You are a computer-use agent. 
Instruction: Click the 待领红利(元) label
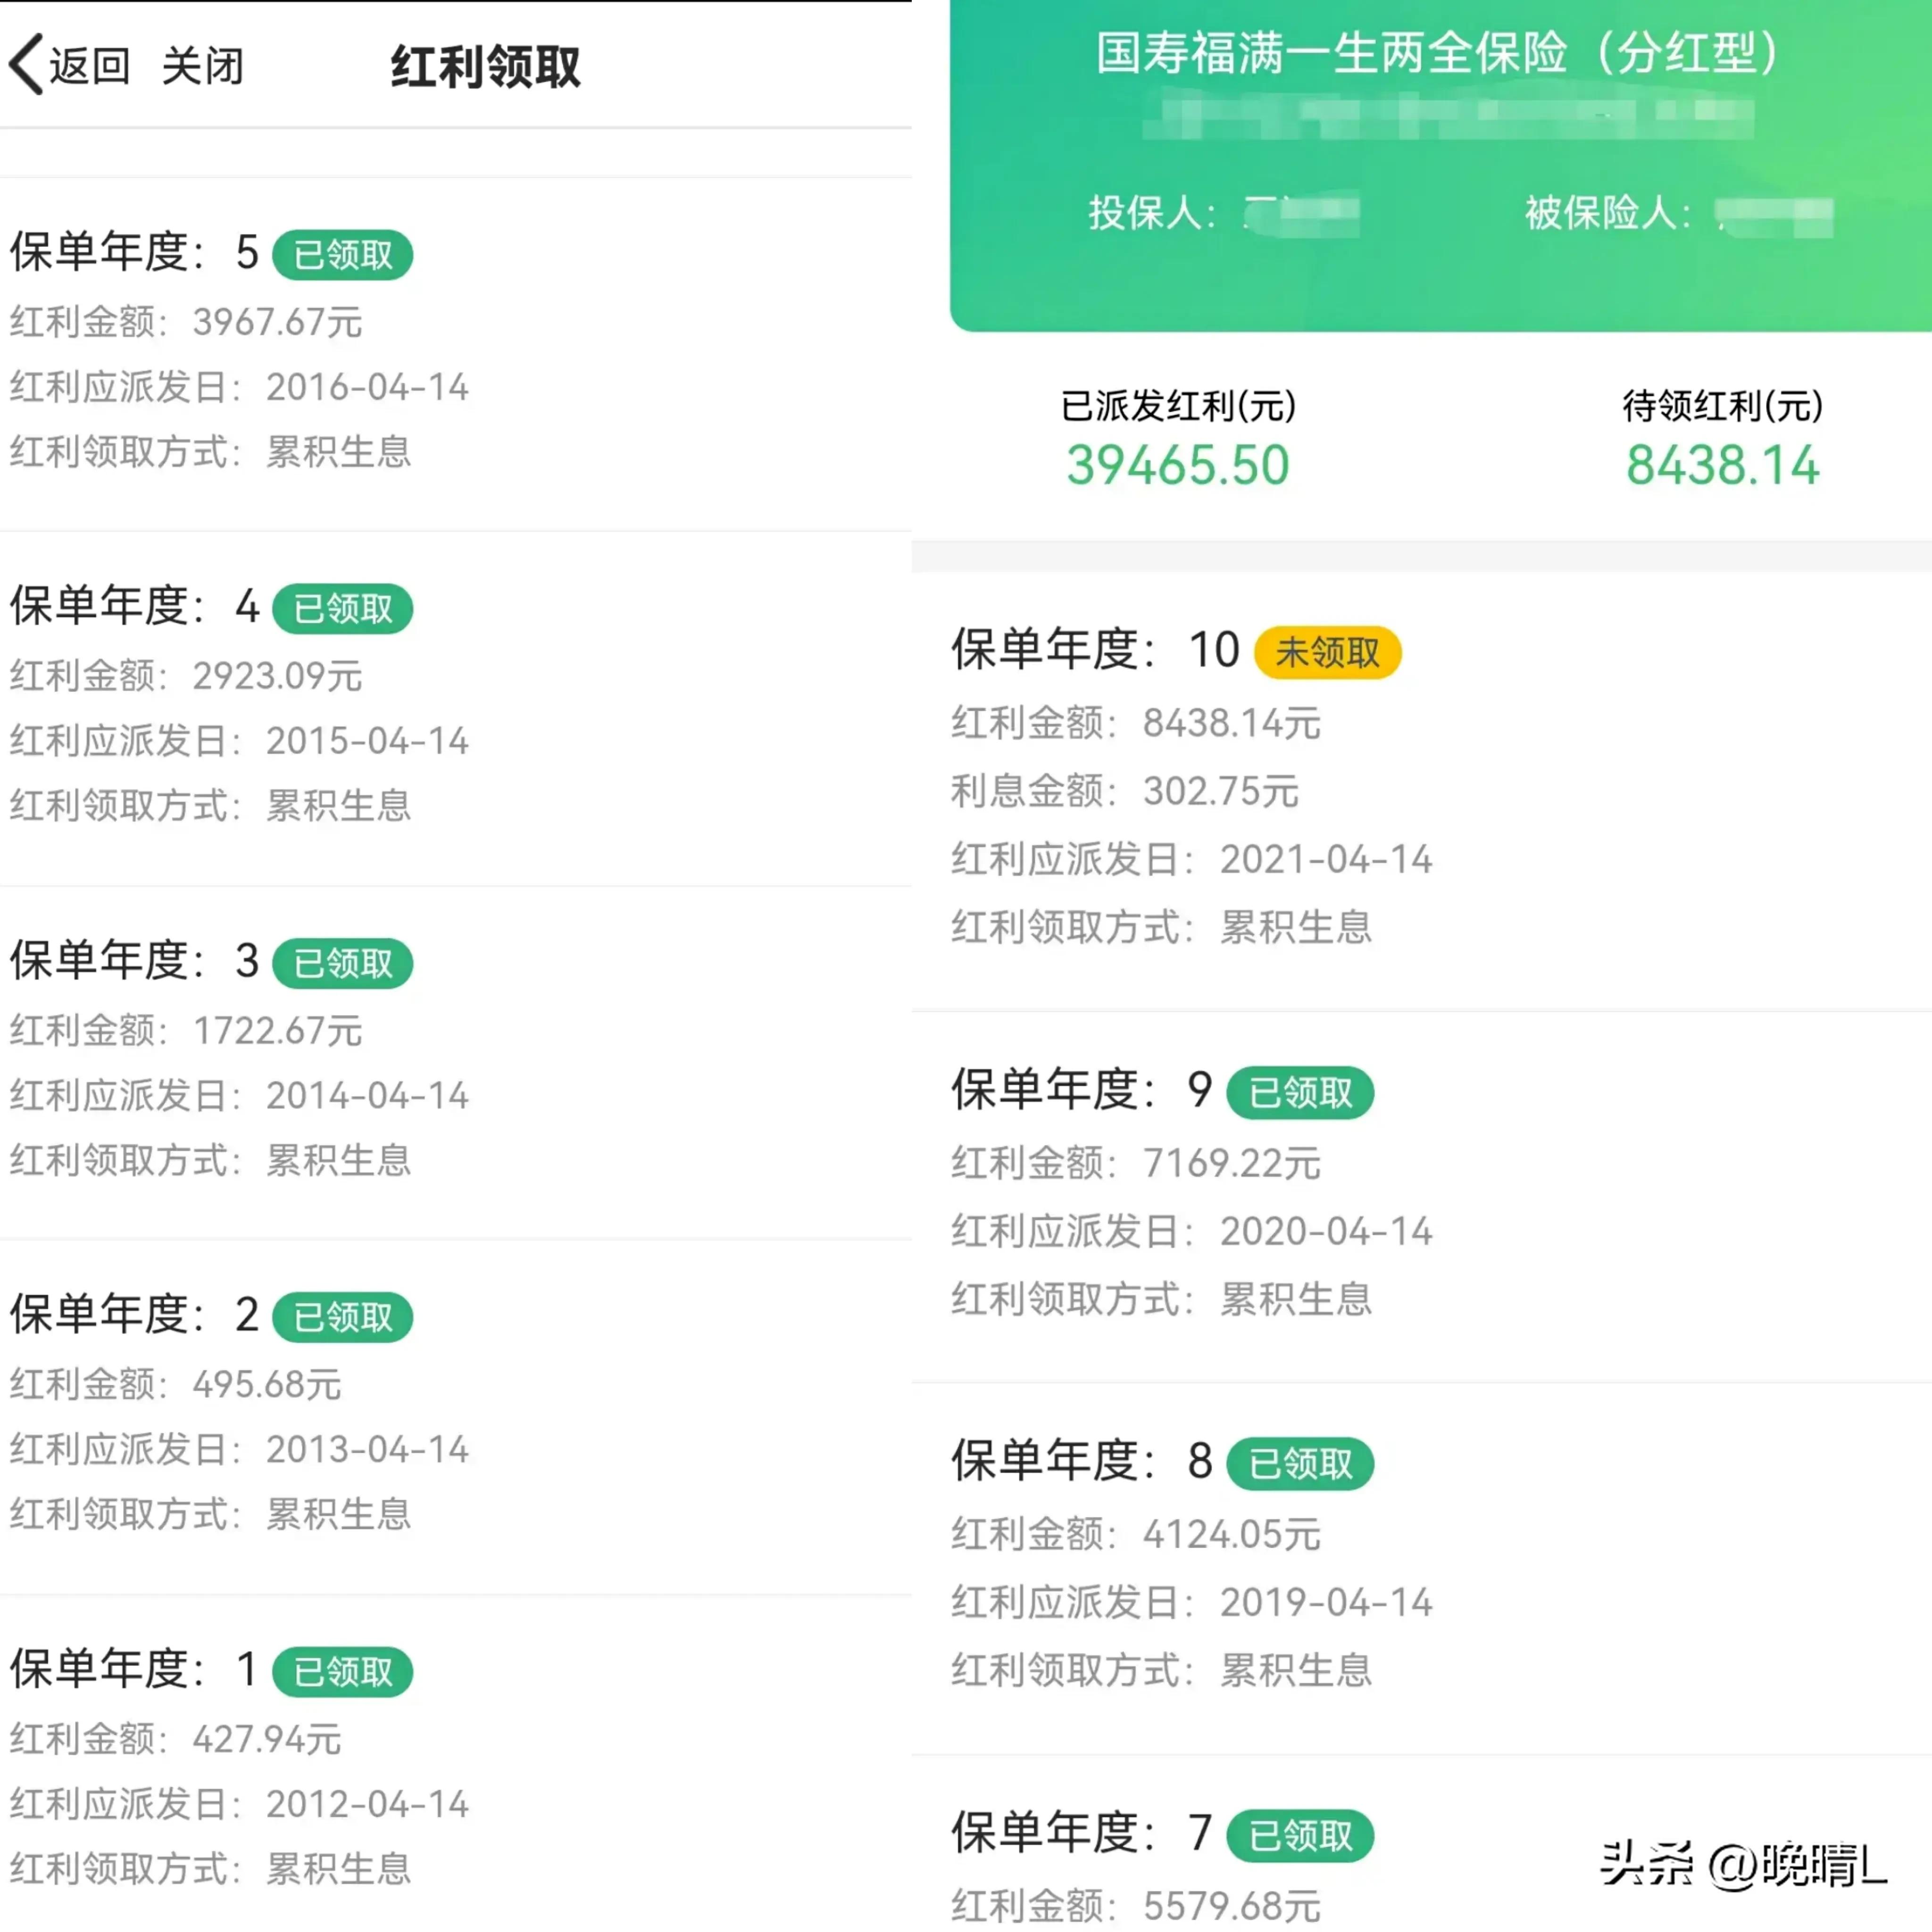(x=1723, y=406)
